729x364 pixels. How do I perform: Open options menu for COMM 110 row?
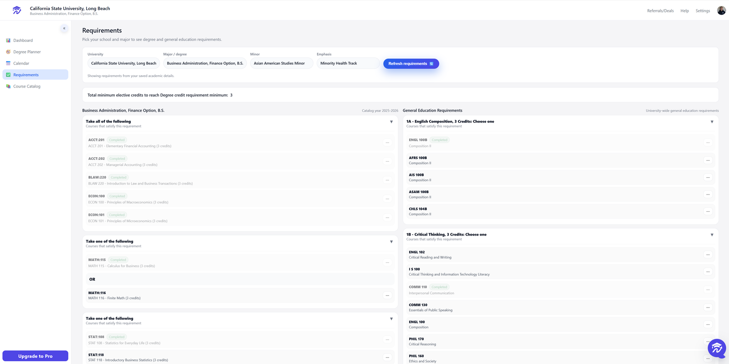click(x=708, y=290)
